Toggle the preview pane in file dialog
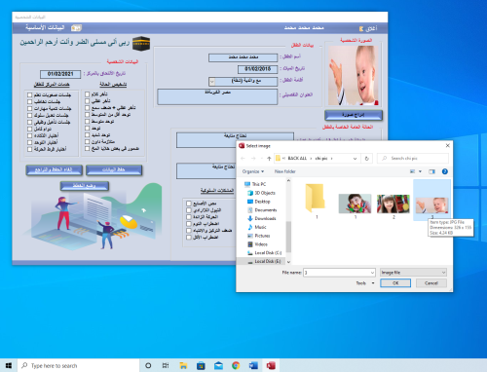 pyautogui.click(x=431, y=171)
